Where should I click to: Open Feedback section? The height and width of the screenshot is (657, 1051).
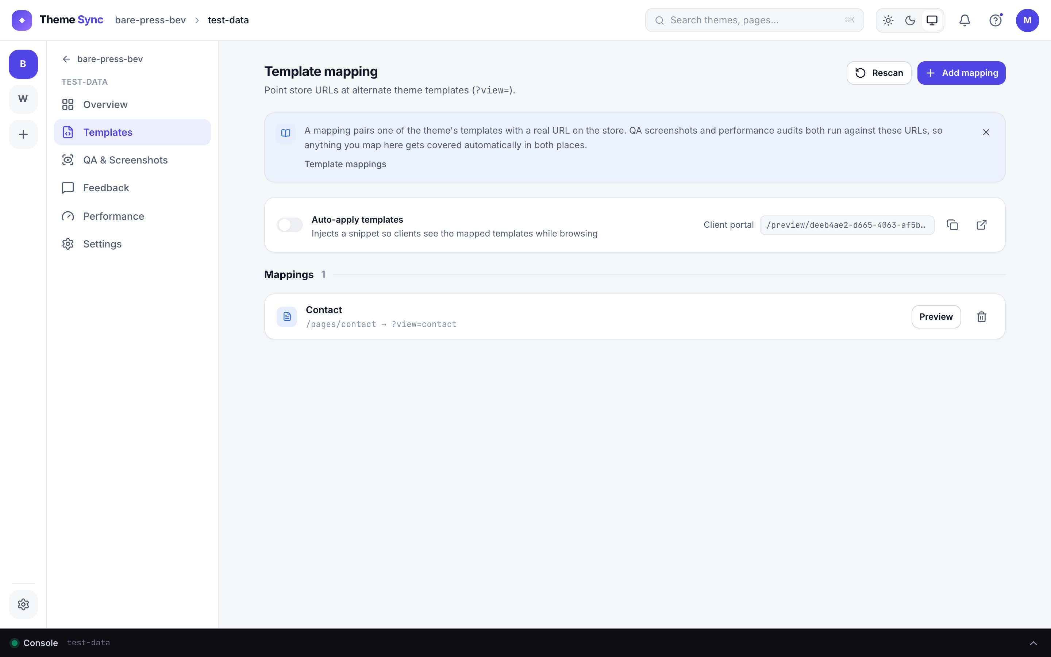point(132,188)
